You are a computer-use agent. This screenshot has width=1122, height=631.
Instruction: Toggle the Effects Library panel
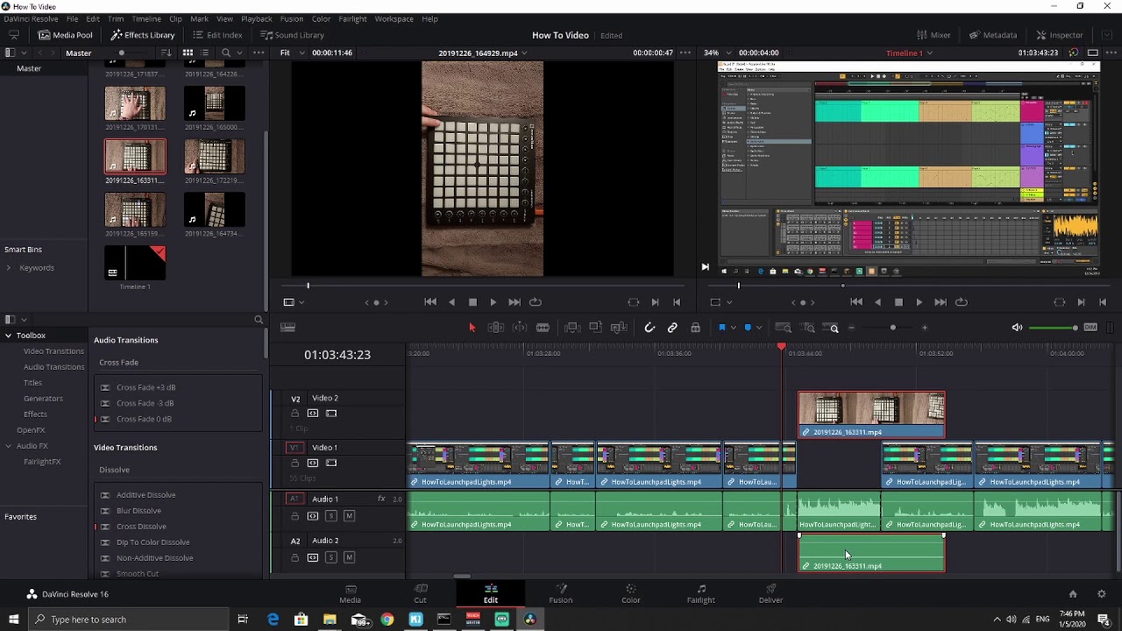142,35
